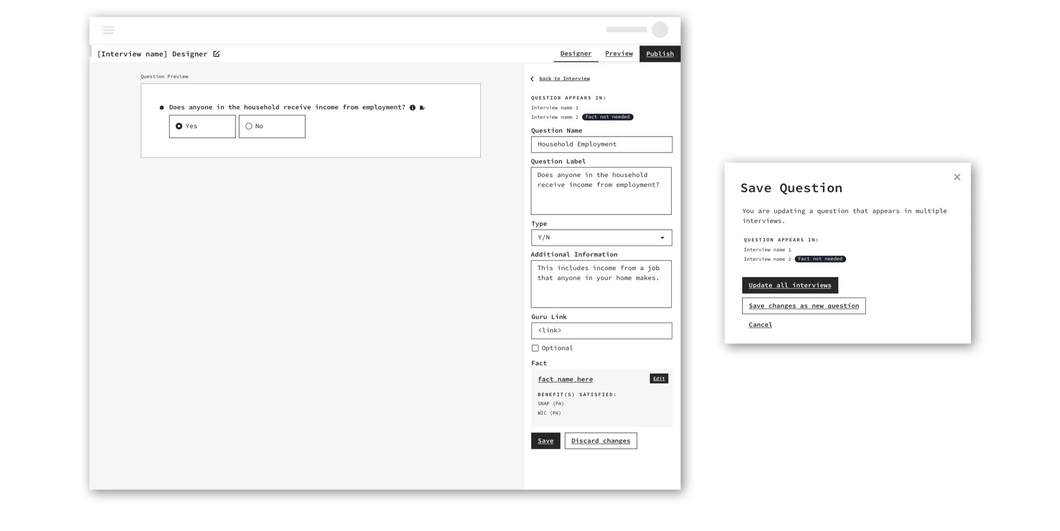The image size is (1060, 531).
Task: Select the No radio option
Action: pos(249,126)
